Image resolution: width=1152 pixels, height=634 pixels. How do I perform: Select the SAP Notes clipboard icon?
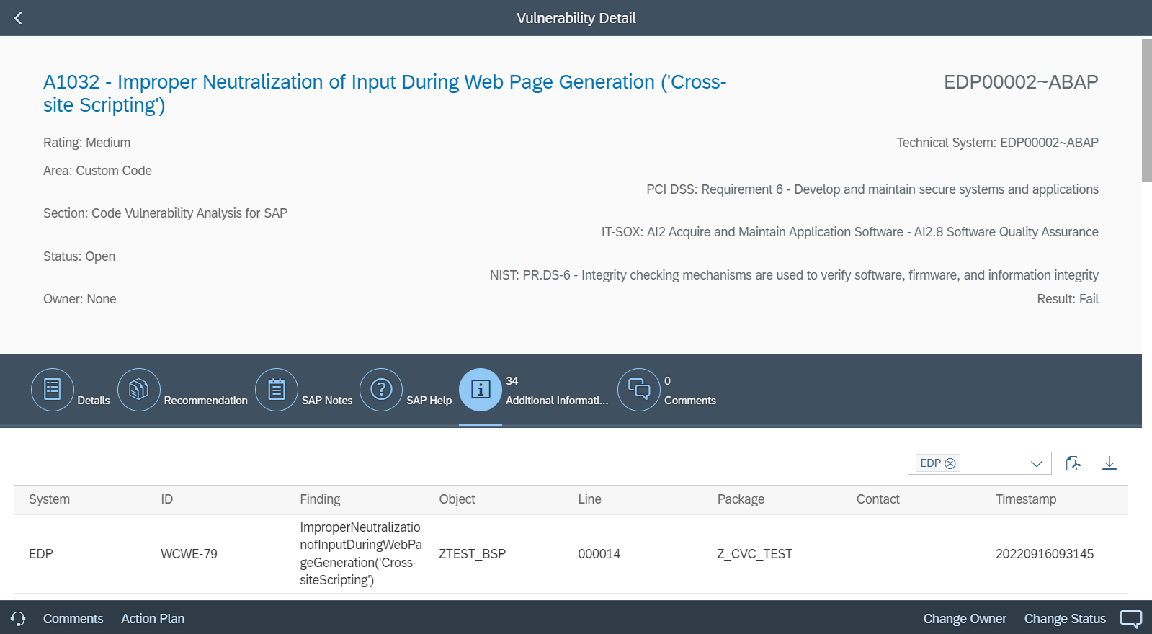(277, 390)
